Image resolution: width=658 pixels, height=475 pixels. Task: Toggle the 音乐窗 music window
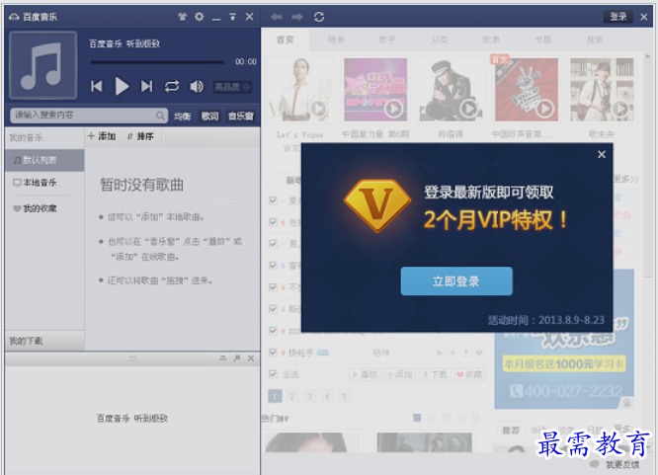[241, 117]
